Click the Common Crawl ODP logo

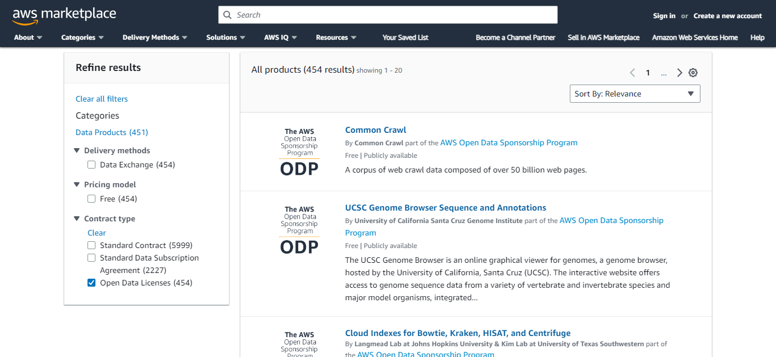299,152
